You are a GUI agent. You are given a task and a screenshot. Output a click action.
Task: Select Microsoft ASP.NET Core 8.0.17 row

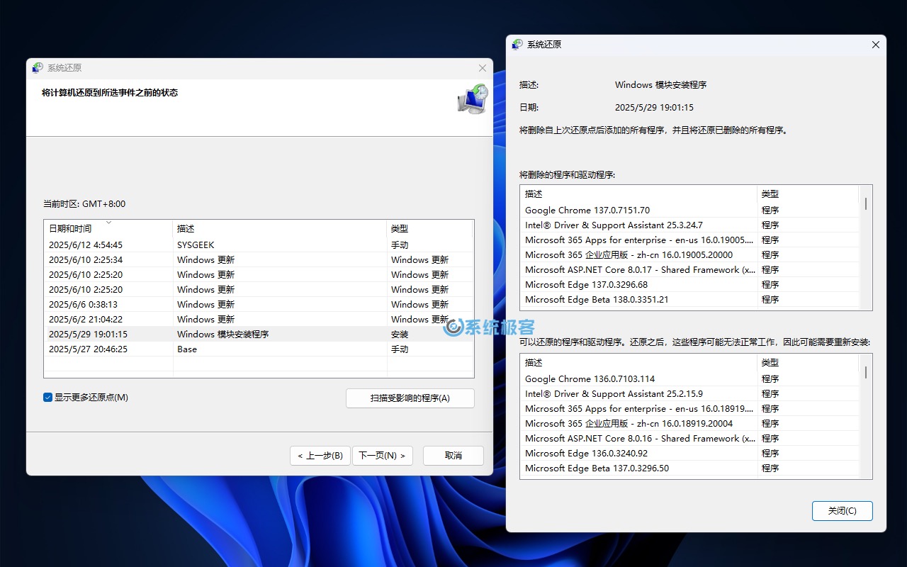point(689,270)
